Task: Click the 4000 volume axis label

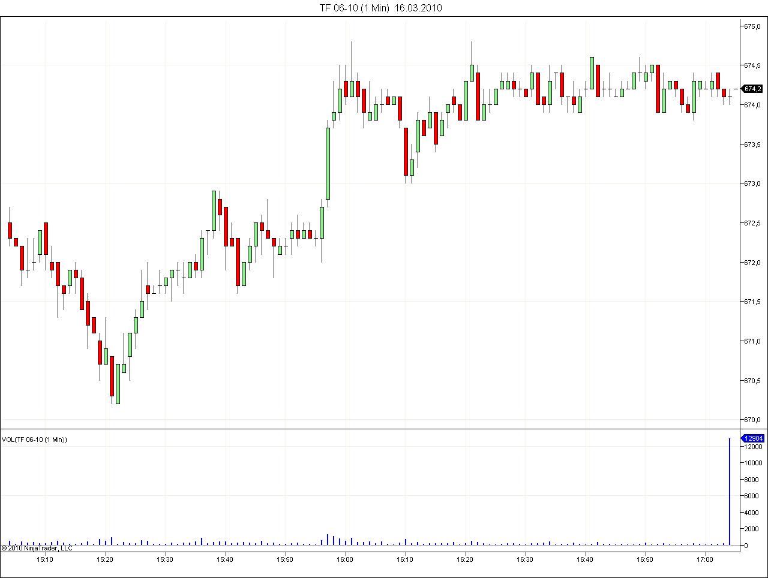Action: point(752,513)
